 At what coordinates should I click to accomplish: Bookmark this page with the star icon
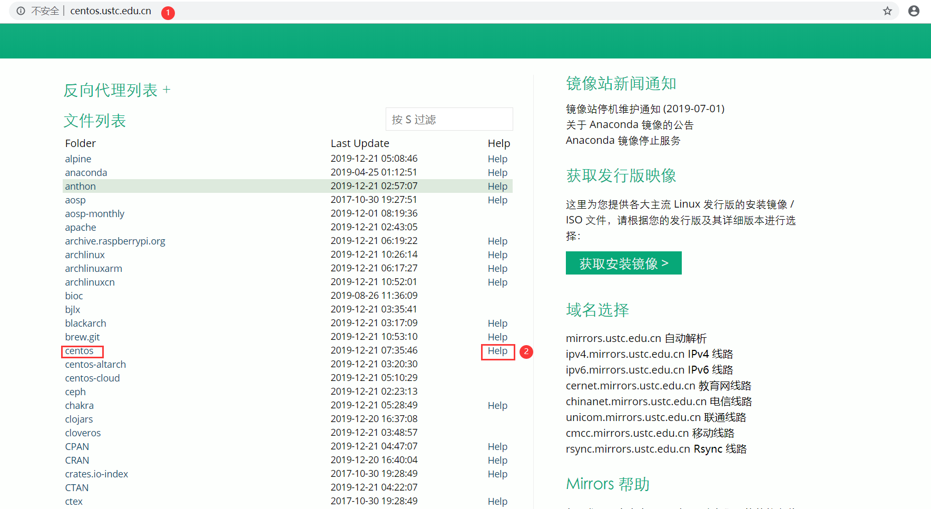(887, 11)
